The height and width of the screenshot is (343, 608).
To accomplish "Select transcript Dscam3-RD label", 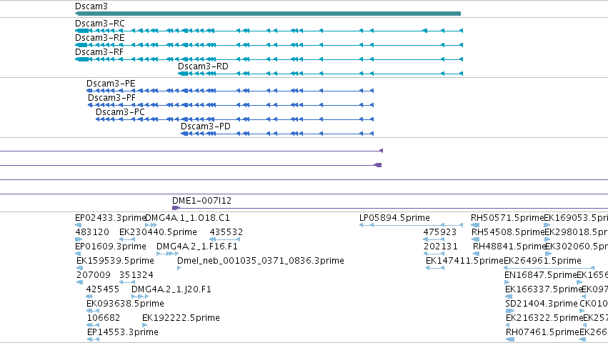I will tap(203, 66).
